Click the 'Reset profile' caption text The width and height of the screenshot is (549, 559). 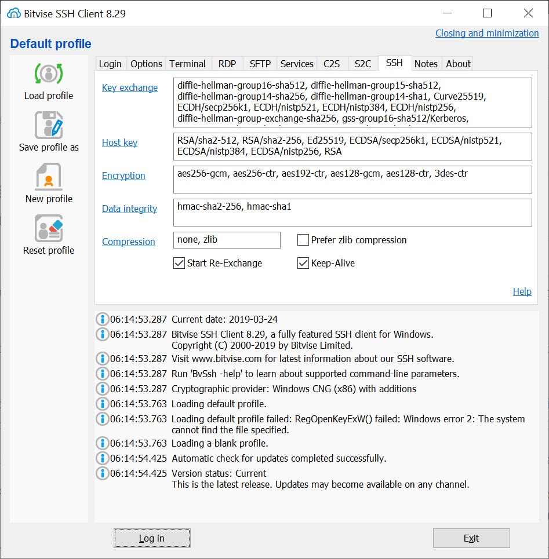point(49,250)
